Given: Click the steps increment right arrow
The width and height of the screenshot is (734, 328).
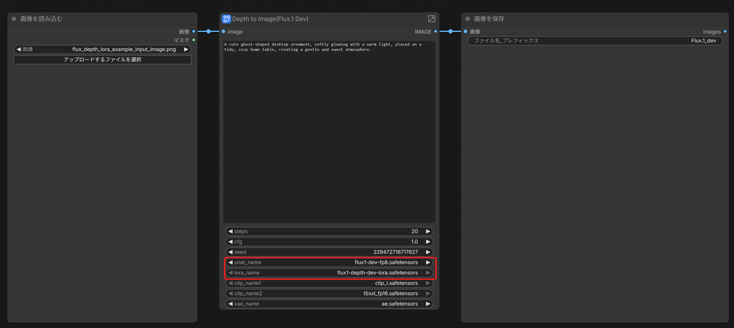Looking at the screenshot, I should tap(428, 231).
